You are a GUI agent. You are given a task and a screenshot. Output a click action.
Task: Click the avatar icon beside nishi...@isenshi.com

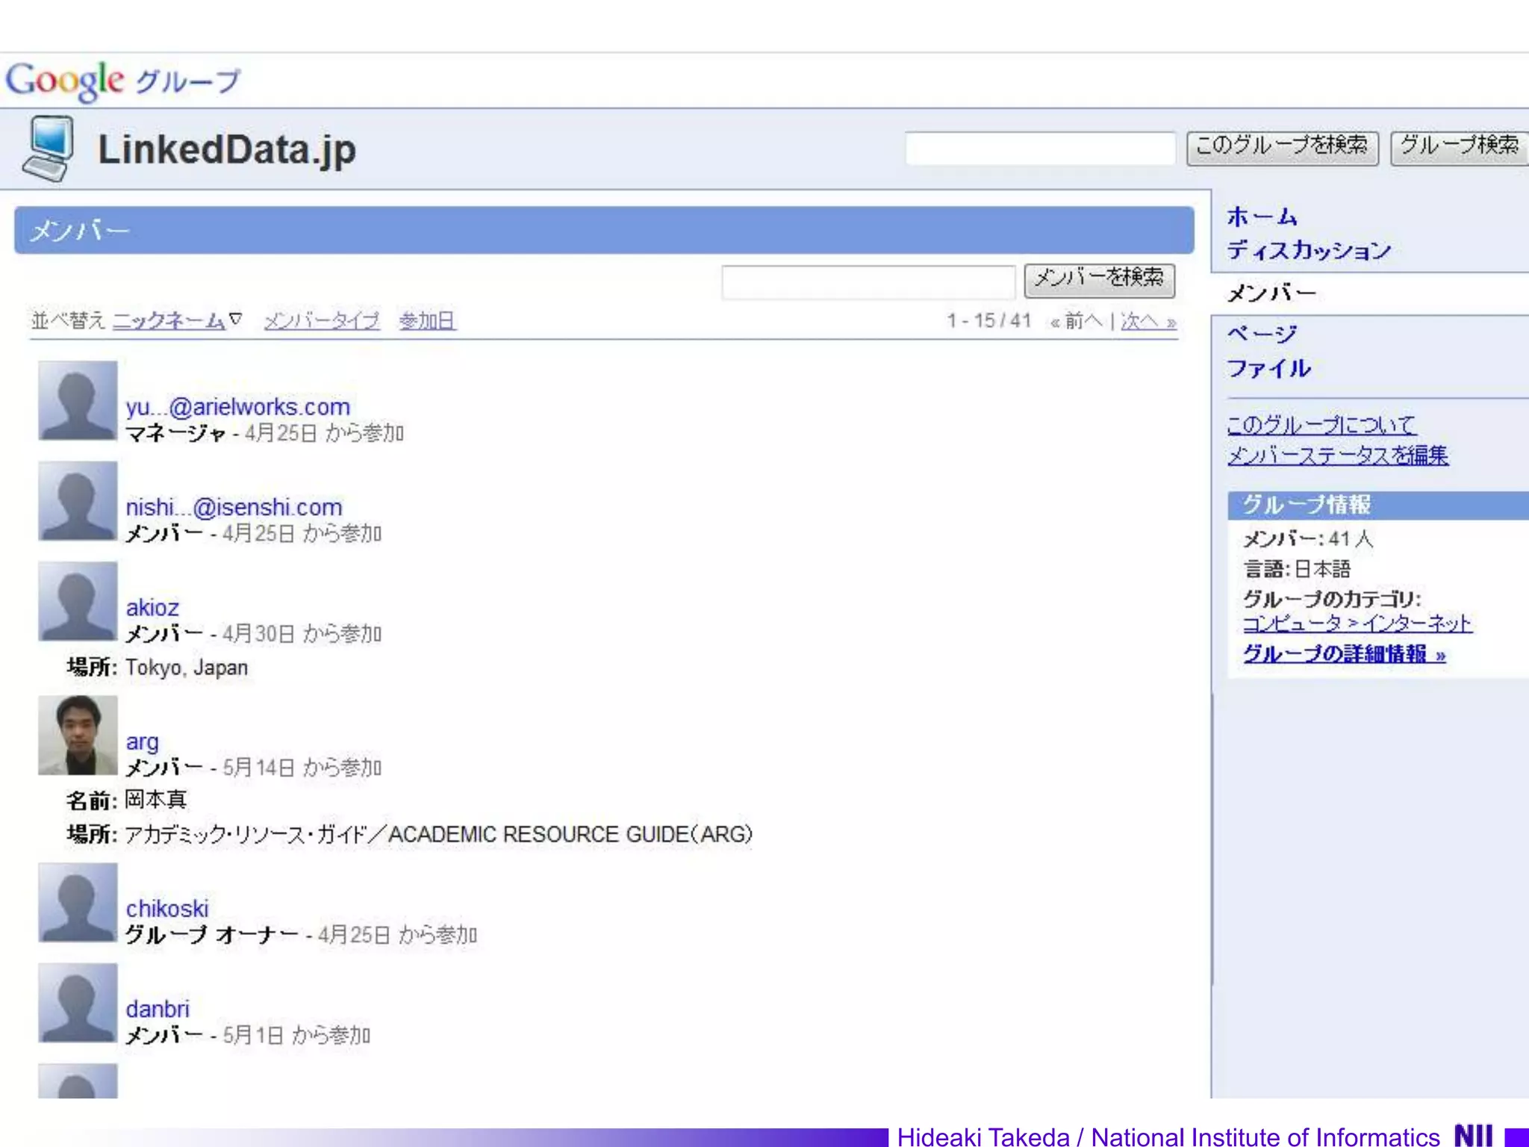tap(78, 501)
